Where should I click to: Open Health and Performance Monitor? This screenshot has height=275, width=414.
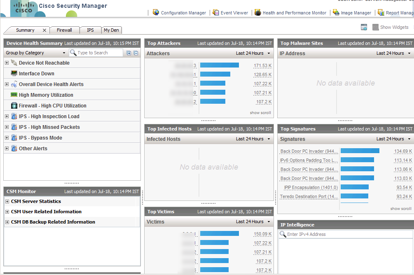pos(291,13)
